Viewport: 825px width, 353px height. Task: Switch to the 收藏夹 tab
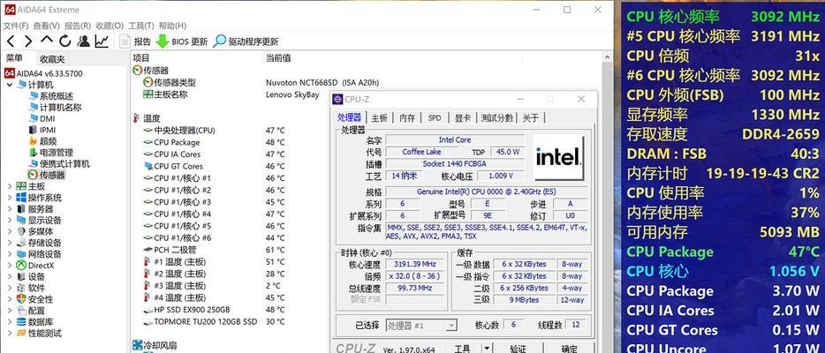pyautogui.click(x=52, y=59)
